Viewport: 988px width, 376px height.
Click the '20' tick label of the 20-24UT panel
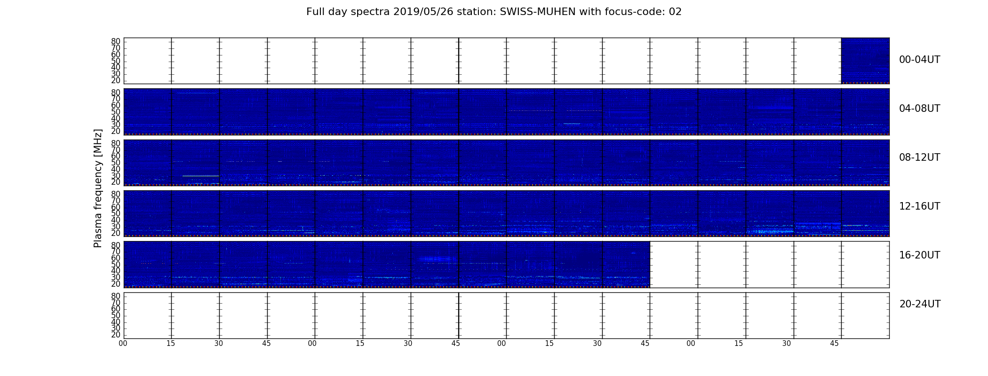pyautogui.click(x=116, y=335)
